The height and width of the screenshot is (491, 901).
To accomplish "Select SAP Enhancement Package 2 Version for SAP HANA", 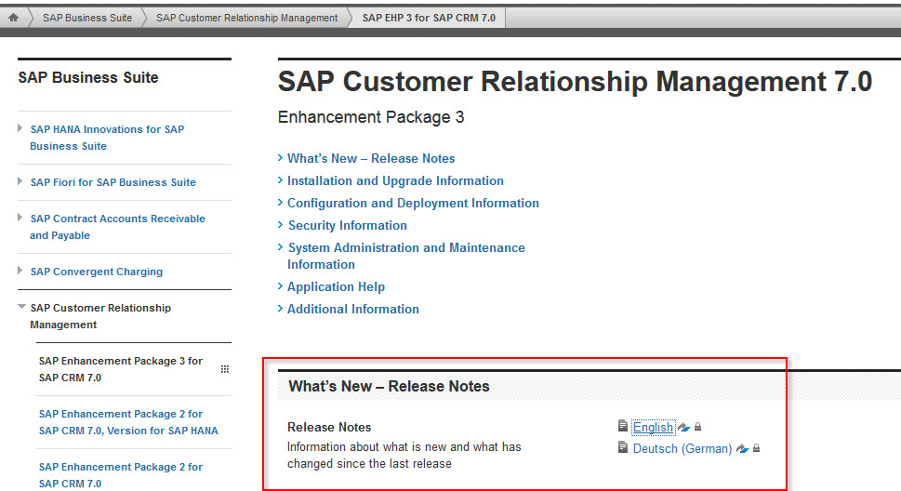I will (x=128, y=422).
